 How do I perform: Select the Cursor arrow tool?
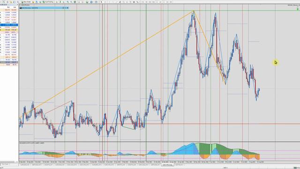point(102,2)
